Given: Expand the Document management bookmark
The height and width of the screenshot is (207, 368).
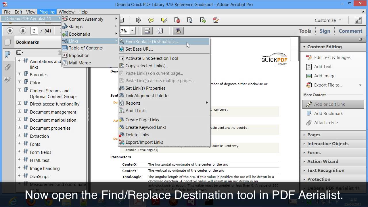Looking at the screenshot, I should pyautogui.click(x=19, y=111).
